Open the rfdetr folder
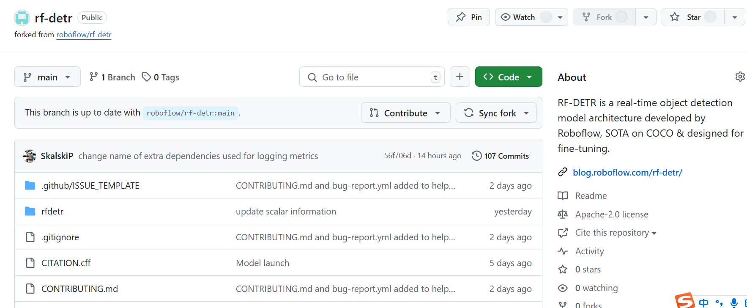The width and height of the screenshot is (747, 308). click(x=52, y=212)
